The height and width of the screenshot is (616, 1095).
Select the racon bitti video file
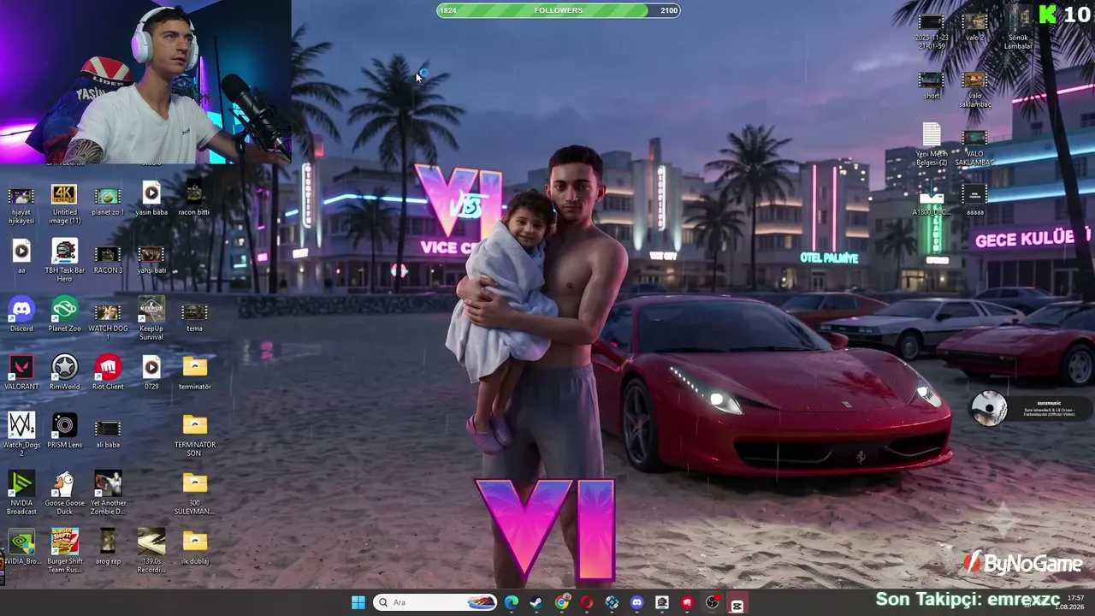194,198
